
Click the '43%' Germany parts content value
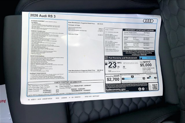57,90
